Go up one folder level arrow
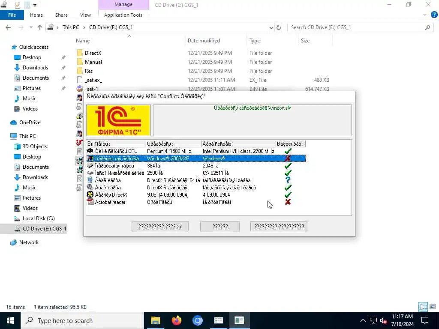The height and width of the screenshot is (329, 439). (40, 27)
